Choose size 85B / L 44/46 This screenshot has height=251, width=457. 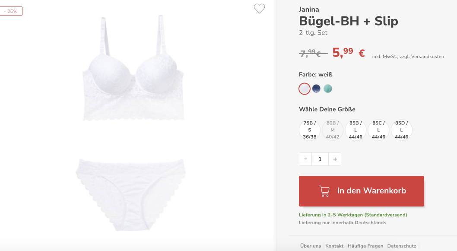[x=355, y=130]
